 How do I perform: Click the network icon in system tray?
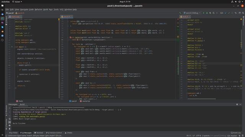click(232, 2)
